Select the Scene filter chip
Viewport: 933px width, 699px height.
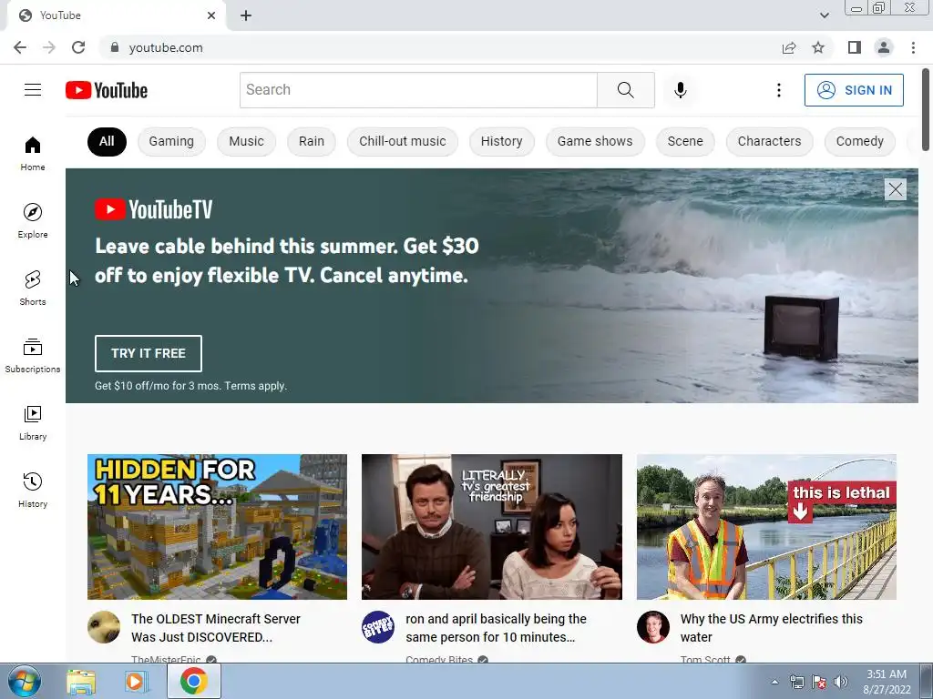pyautogui.click(x=685, y=141)
